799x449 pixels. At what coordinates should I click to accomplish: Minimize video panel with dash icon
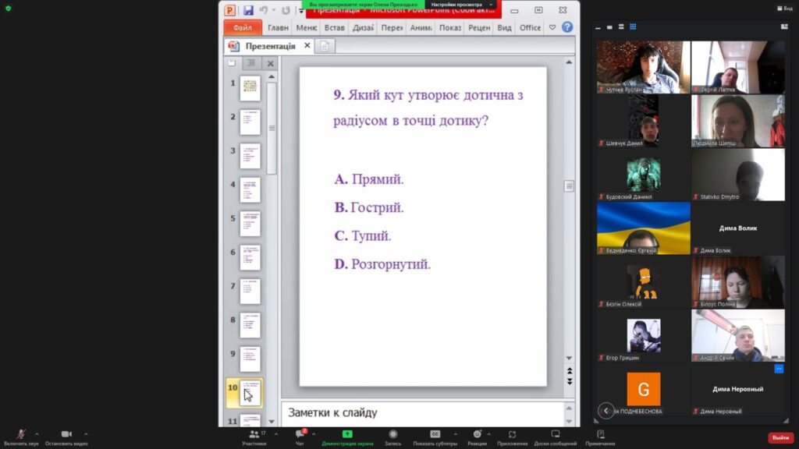point(598,27)
